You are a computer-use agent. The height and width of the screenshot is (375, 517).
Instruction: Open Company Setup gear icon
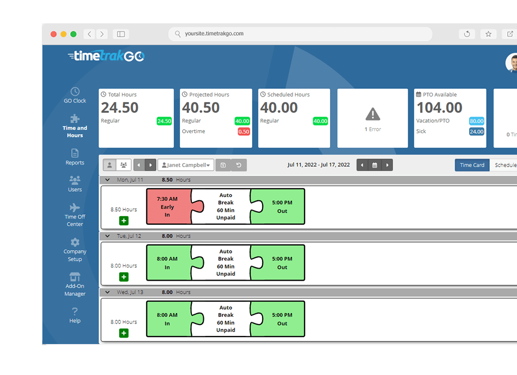click(x=75, y=243)
